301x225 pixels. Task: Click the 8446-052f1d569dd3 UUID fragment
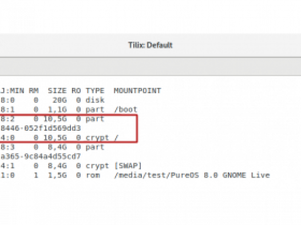(x=41, y=128)
